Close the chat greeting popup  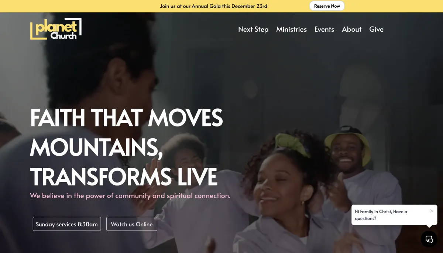point(432,211)
